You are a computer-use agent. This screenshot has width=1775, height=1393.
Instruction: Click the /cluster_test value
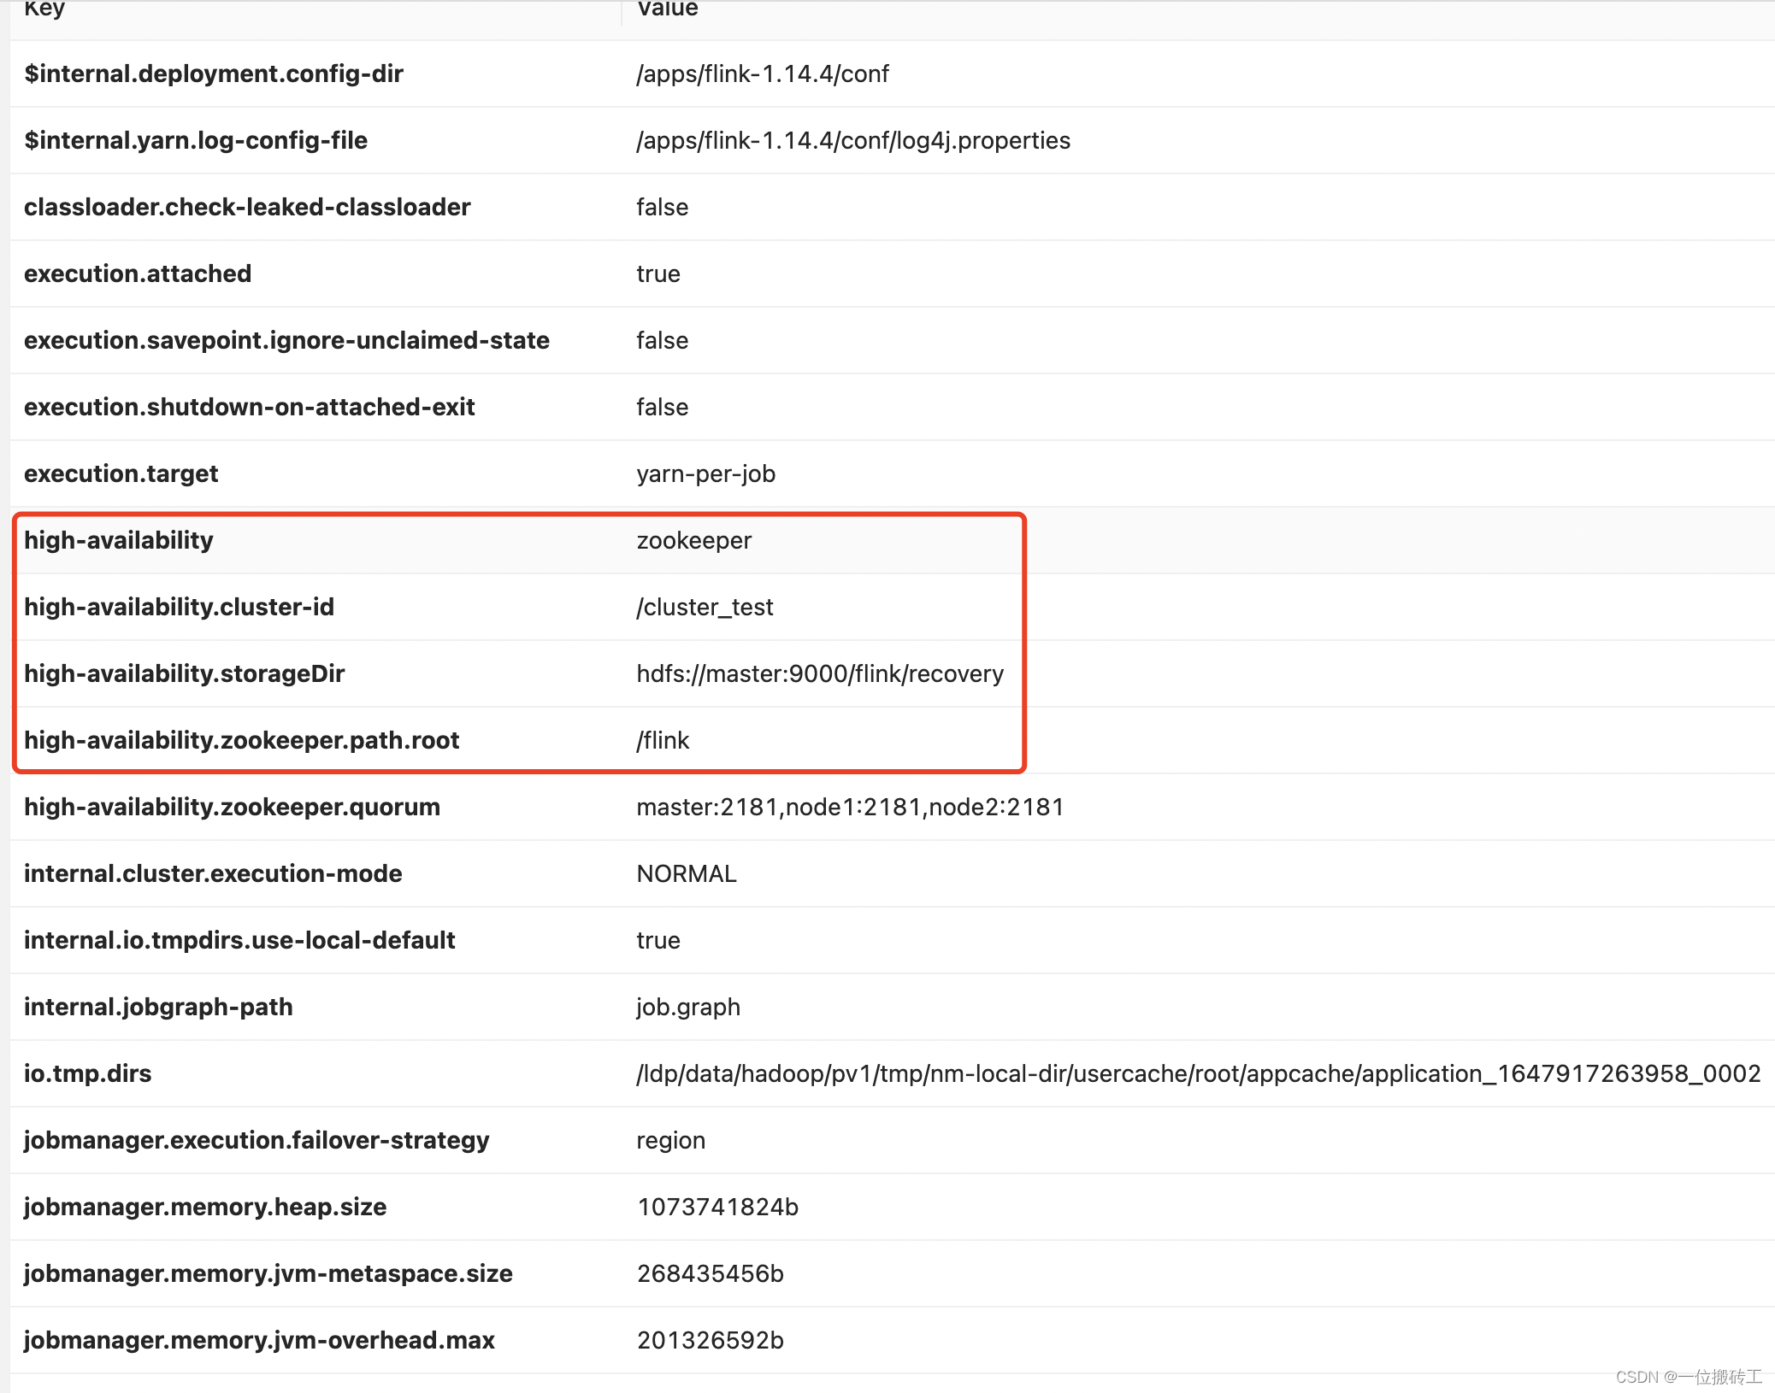705,607
